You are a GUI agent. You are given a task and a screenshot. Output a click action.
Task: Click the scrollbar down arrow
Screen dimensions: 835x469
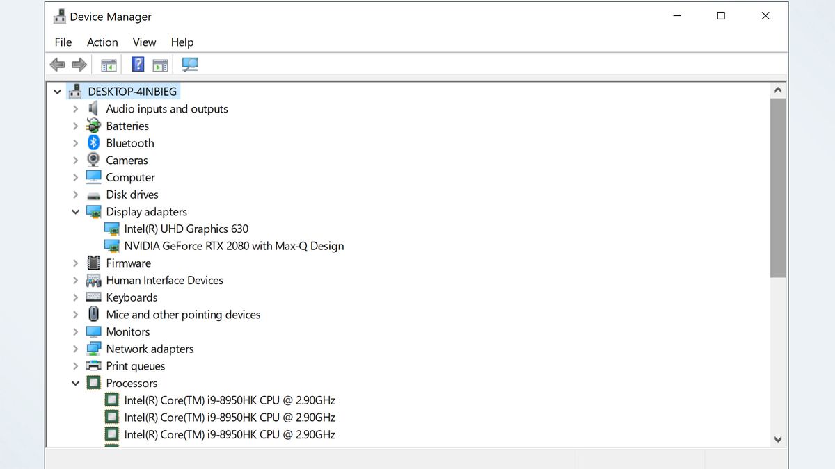click(778, 439)
